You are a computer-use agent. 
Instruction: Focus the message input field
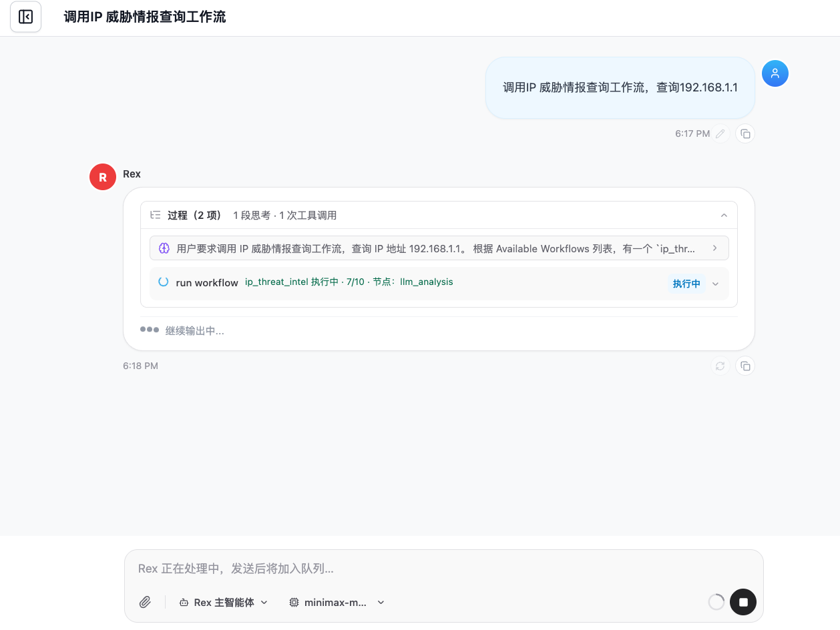point(443,569)
